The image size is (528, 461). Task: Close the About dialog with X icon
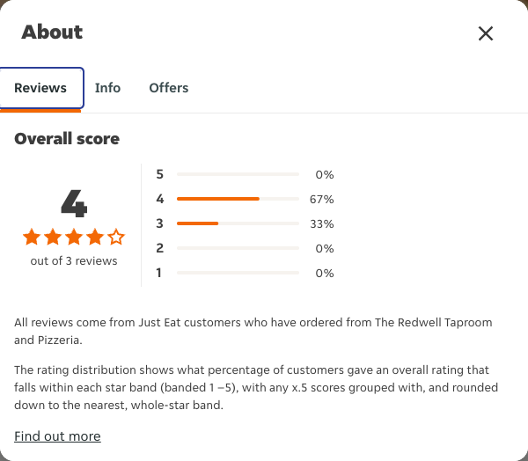pyautogui.click(x=486, y=33)
